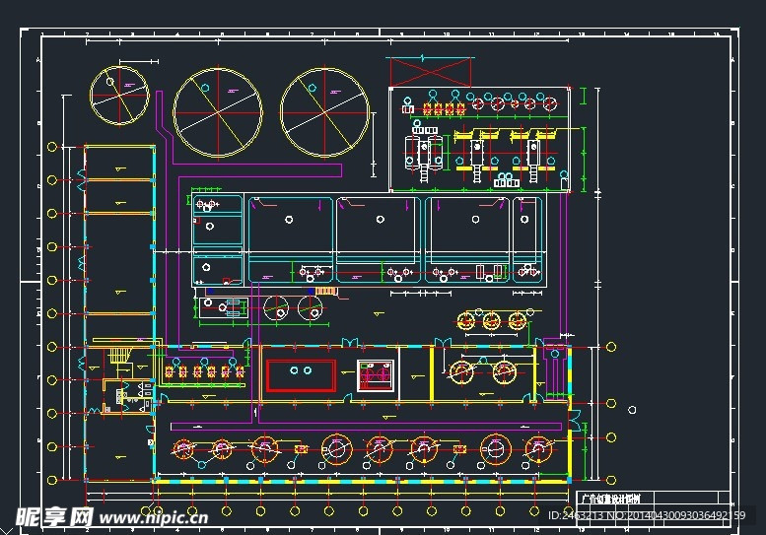Click the topmost yellow grid bubble on the left
This screenshot has width=766, height=535.
(51, 147)
